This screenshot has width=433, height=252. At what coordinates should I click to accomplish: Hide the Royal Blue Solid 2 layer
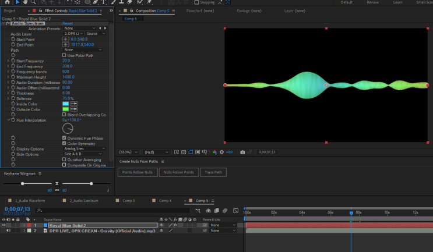tap(3, 225)
